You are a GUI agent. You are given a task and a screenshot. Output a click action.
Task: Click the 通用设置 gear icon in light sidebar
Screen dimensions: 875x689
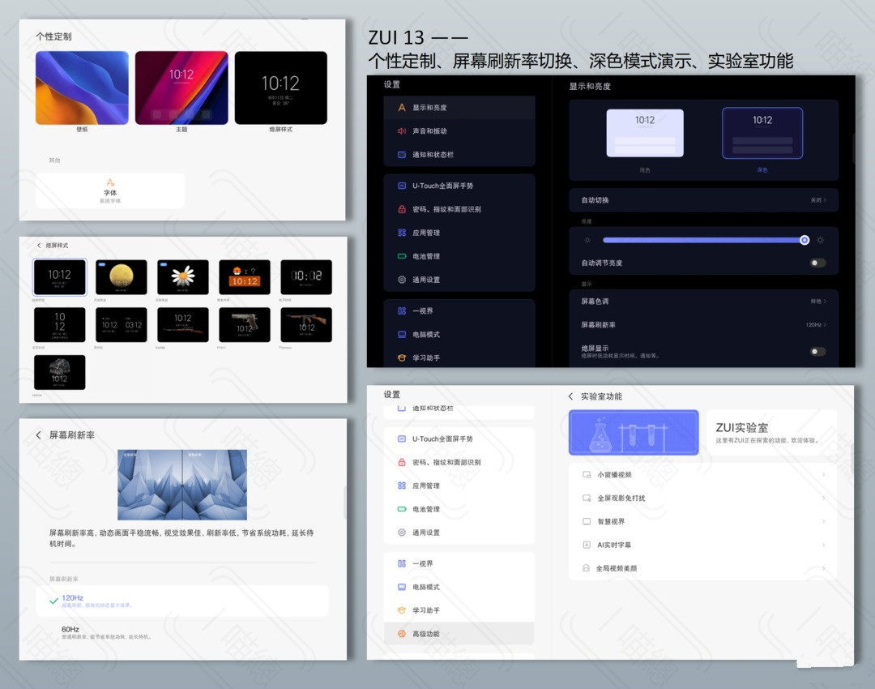402,533
